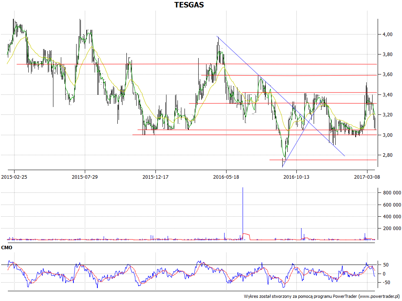
Task: Click the 400 000 volume axis label
Action: [x=392, y=216]
